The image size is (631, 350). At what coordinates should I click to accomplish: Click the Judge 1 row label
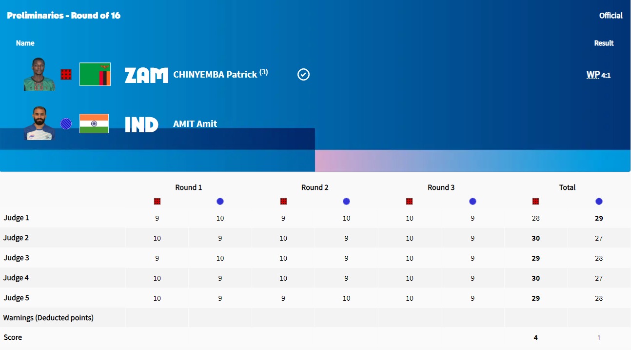coord(16,218)
